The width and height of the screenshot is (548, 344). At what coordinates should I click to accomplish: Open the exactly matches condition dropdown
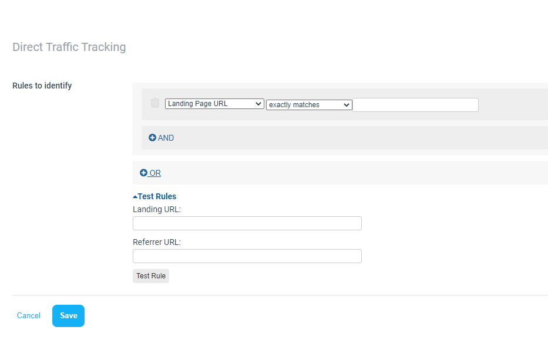(309, 104)
